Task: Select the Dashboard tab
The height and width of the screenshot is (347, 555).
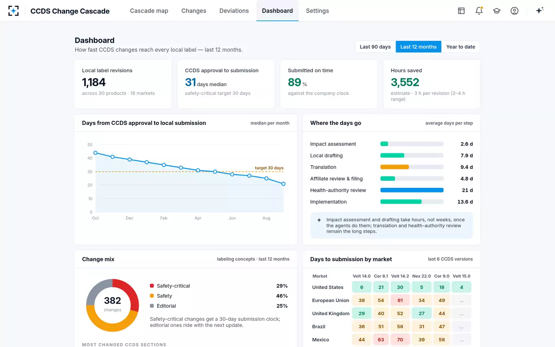Action: click(x=277, y=11)
